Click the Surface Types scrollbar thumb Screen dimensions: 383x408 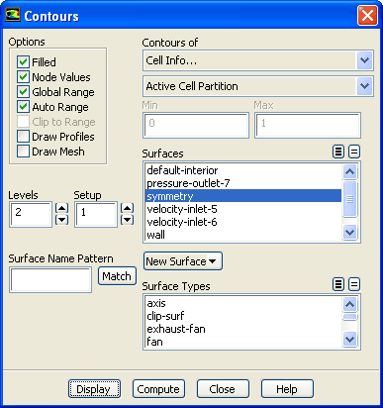349,317
